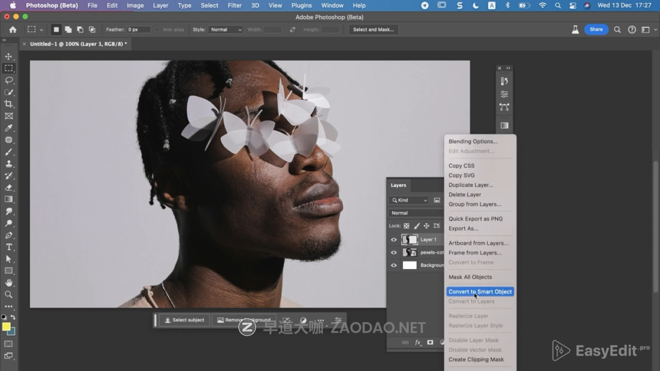Click the layer effects fx icon
This screenshot has width=660, height=371.
point(418,343)
